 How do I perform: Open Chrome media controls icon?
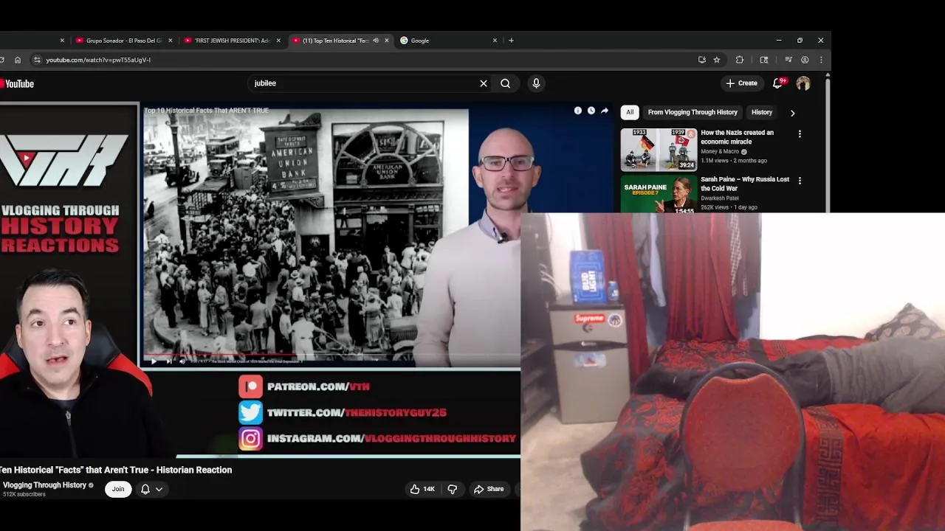pyautogui.click(x=788, y=60)
